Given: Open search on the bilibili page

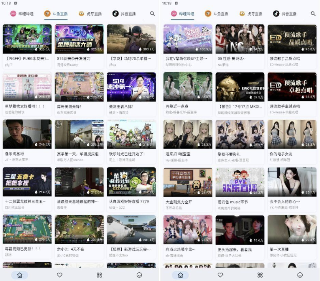Looking at the screenshot, I should point(312,13).
